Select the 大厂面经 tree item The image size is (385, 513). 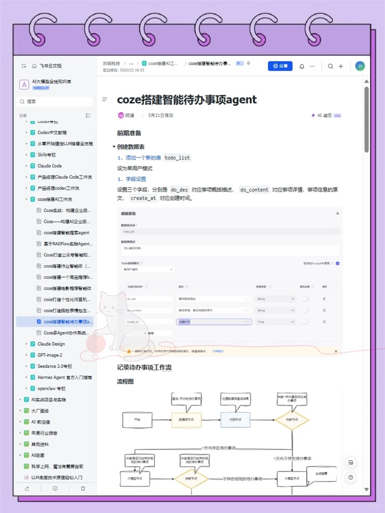pos(40,411)
